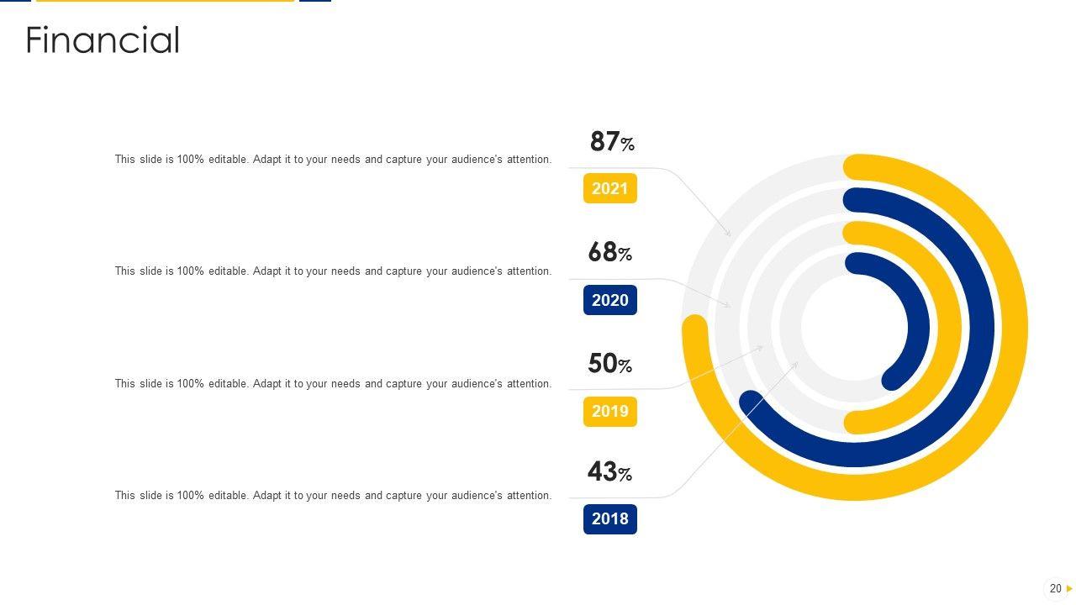Click the 2019 yellow year label
This screenshot has width=1076, height=605.
coord(610,412)
